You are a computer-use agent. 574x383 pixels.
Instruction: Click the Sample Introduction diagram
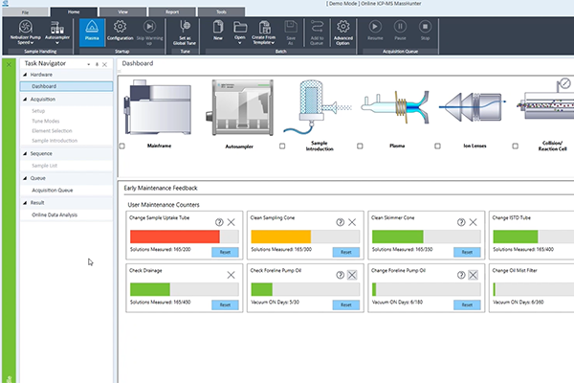coord(317,108)
